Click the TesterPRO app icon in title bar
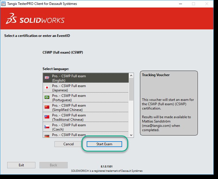218x179 pixels. [3, 4]
